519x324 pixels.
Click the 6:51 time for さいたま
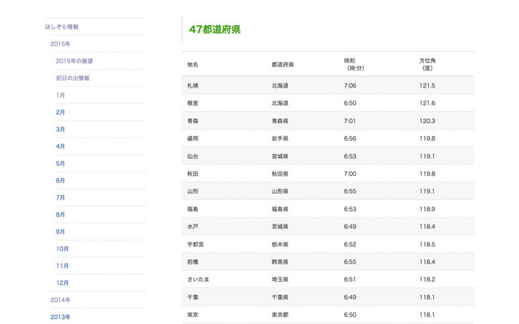click(350, 279)
